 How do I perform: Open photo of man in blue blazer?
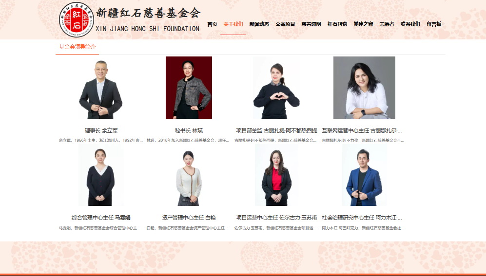click(x=364, y=175)
